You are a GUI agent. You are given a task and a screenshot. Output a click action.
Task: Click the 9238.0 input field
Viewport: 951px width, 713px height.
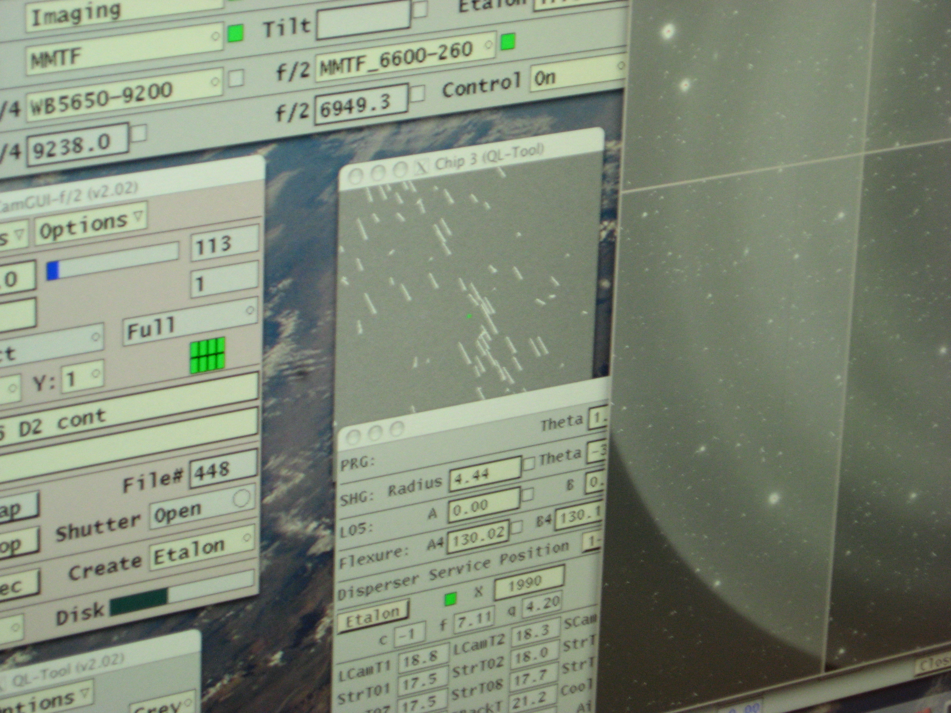(x=77, y=145)
